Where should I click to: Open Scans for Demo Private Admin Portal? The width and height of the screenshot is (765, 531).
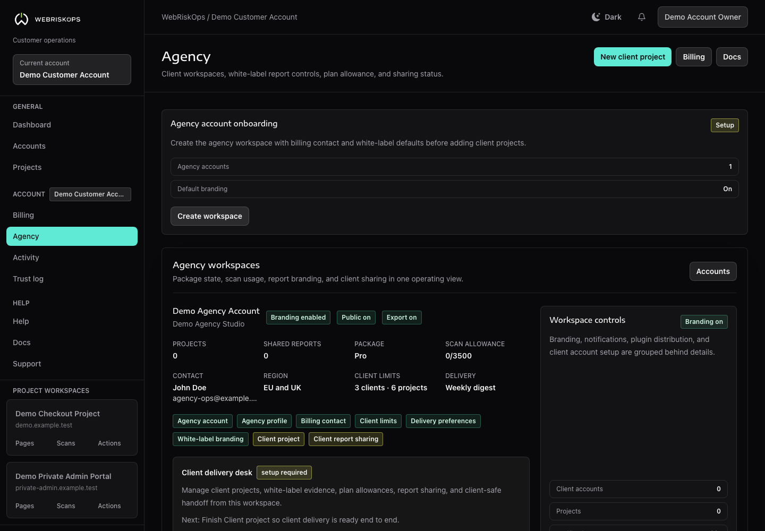(x=66, y=506)
